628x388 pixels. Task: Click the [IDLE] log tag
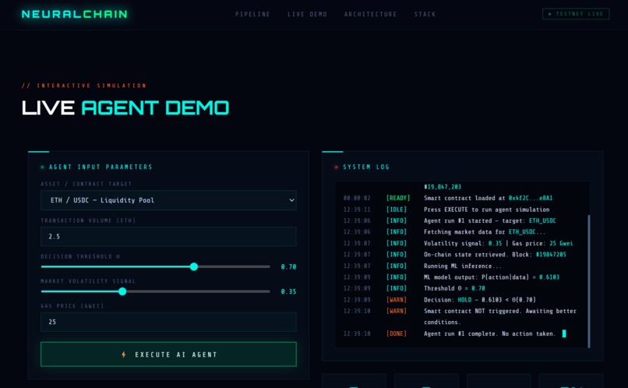[396, 210]
